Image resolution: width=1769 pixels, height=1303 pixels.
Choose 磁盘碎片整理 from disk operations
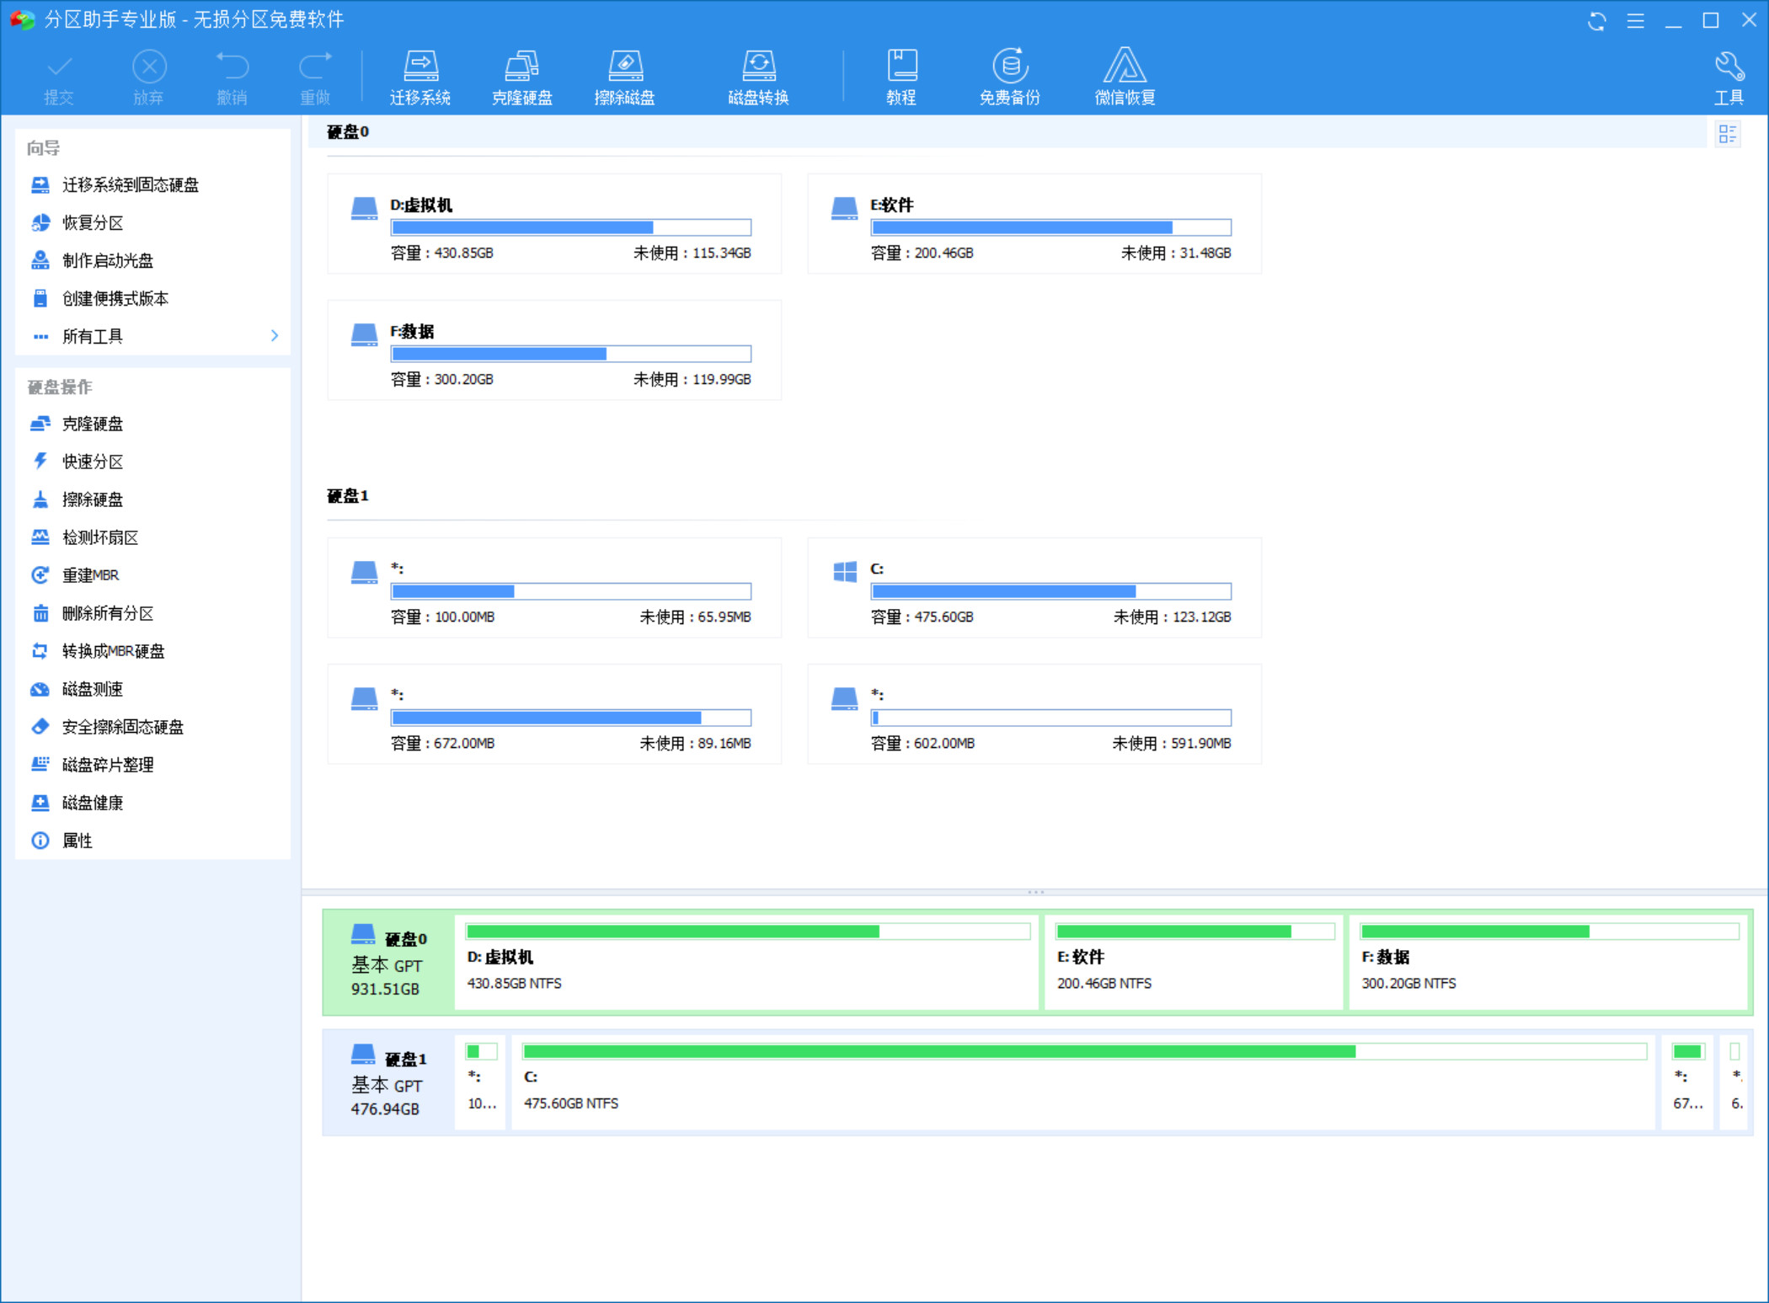(x=108, y=765)
